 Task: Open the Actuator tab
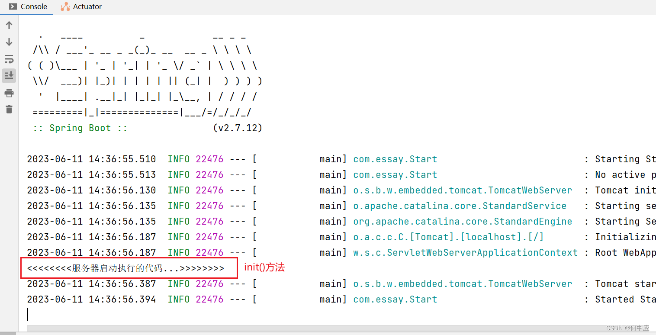[x=81, y=6]
